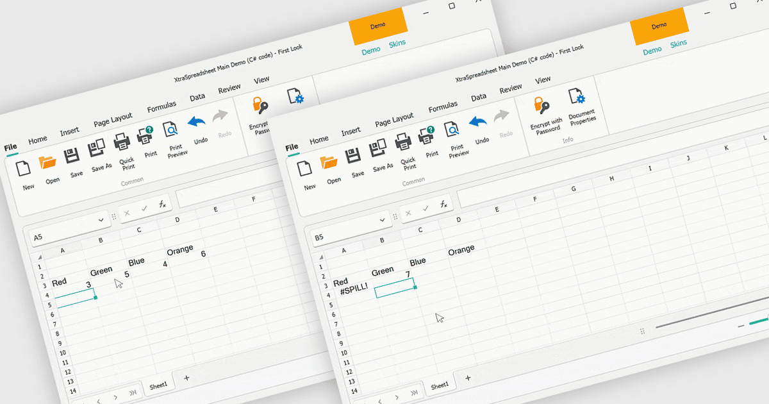Click the cell with value 6 in the back window
Image resolution: width=769 pixels, height=404 pixels.
[x=203, y=254]
